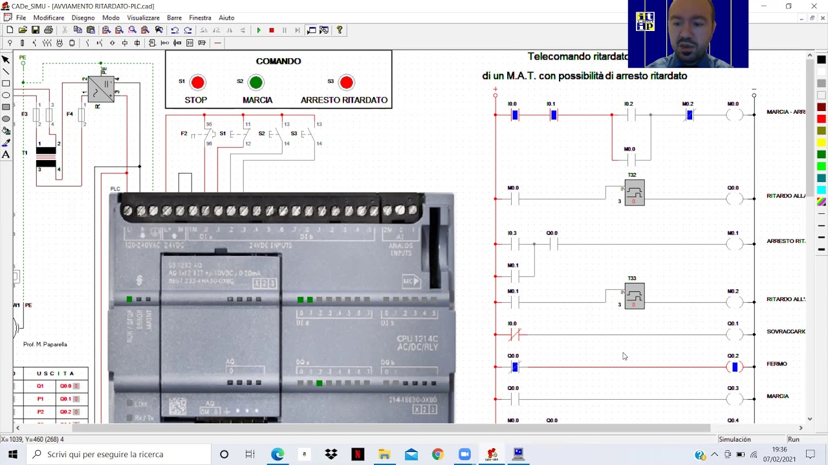Open Microsoft Edge from taskbar
Viewport: 828px width, 465px height.
(278, 455)
